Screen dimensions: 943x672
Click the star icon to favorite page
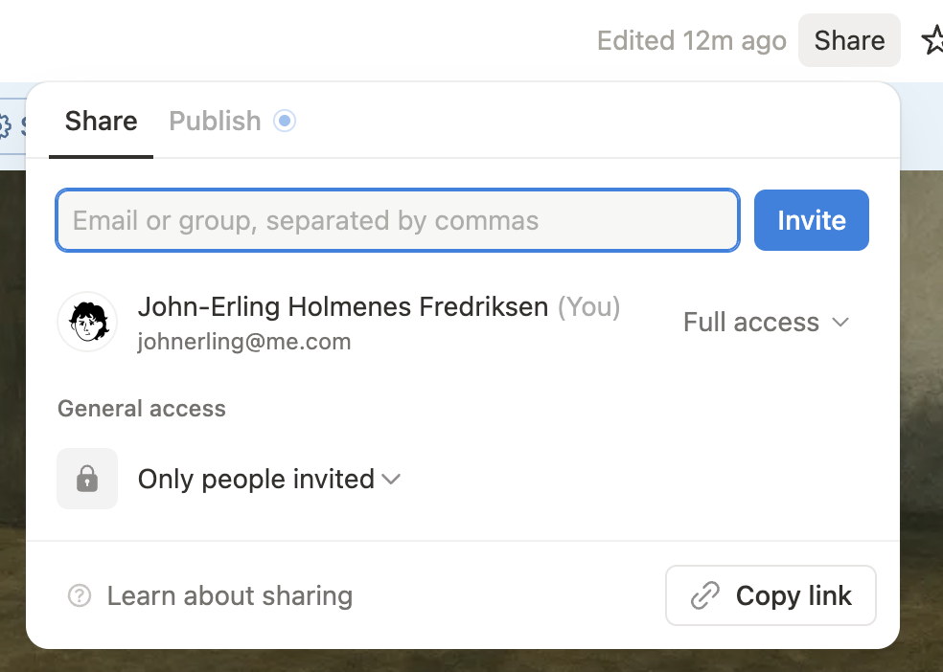pos(932,40)
